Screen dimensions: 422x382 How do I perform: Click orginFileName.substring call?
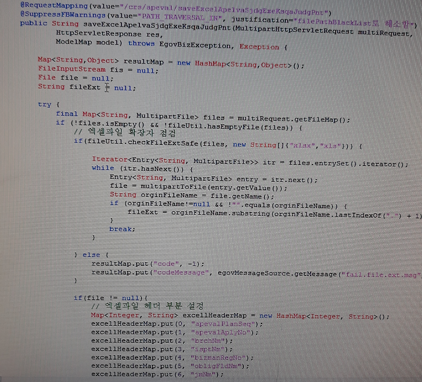coord(220,214)
